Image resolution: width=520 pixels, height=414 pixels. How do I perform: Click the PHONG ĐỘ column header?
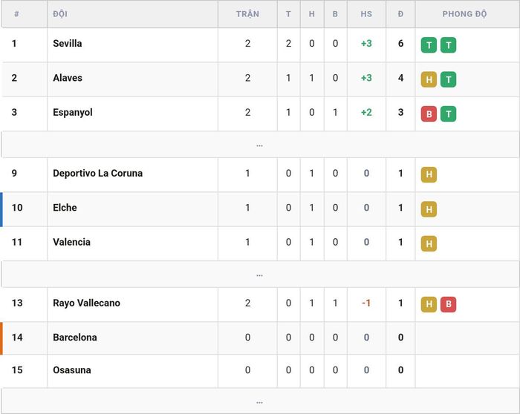pyautogui.click(x=464, y=14)
